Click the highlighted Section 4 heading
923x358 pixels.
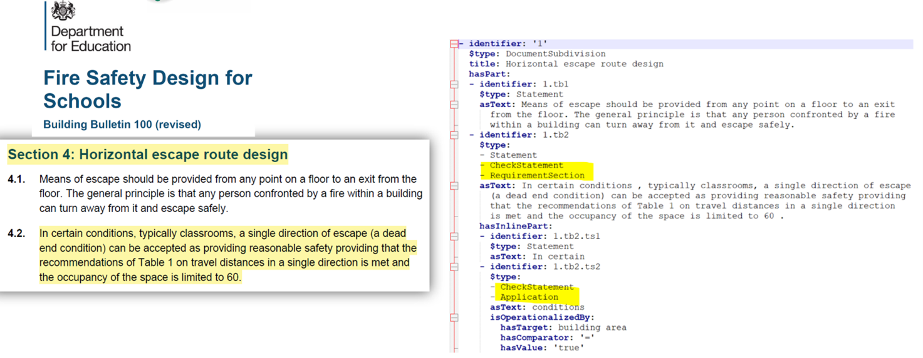tap(147, 155)
